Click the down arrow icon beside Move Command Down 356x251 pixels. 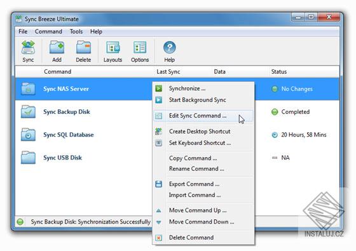[x=159, y=222]
